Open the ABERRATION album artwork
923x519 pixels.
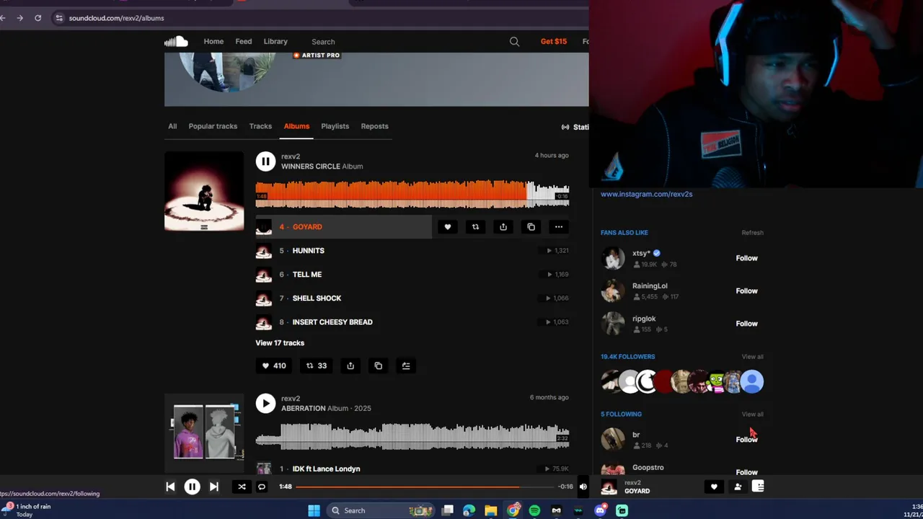tap(204, 432)
